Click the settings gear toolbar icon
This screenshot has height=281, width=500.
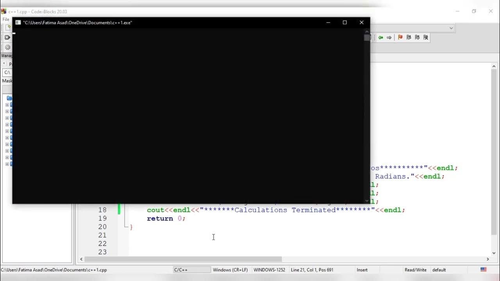(7, 47)
